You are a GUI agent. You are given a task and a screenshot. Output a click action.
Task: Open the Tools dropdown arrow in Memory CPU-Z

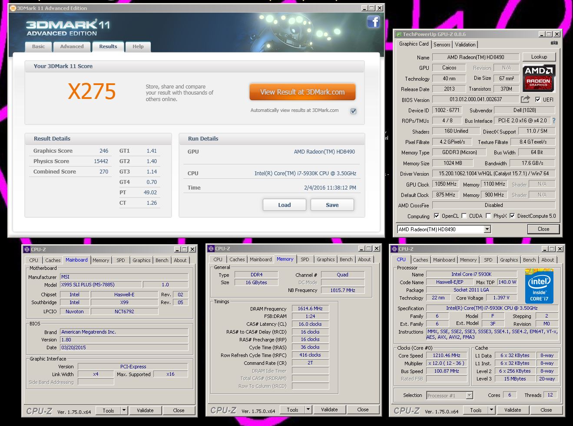308,409
